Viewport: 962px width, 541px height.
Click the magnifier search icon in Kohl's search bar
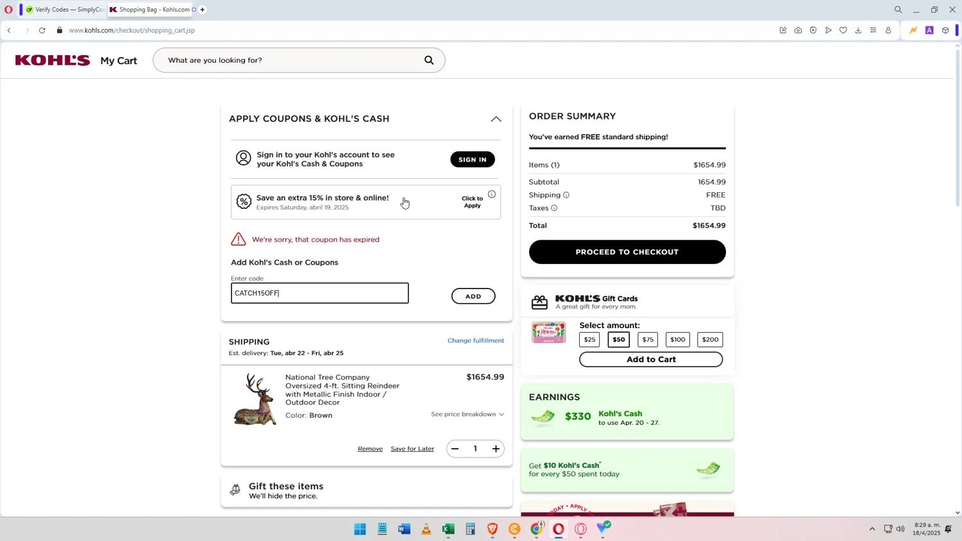429,60
